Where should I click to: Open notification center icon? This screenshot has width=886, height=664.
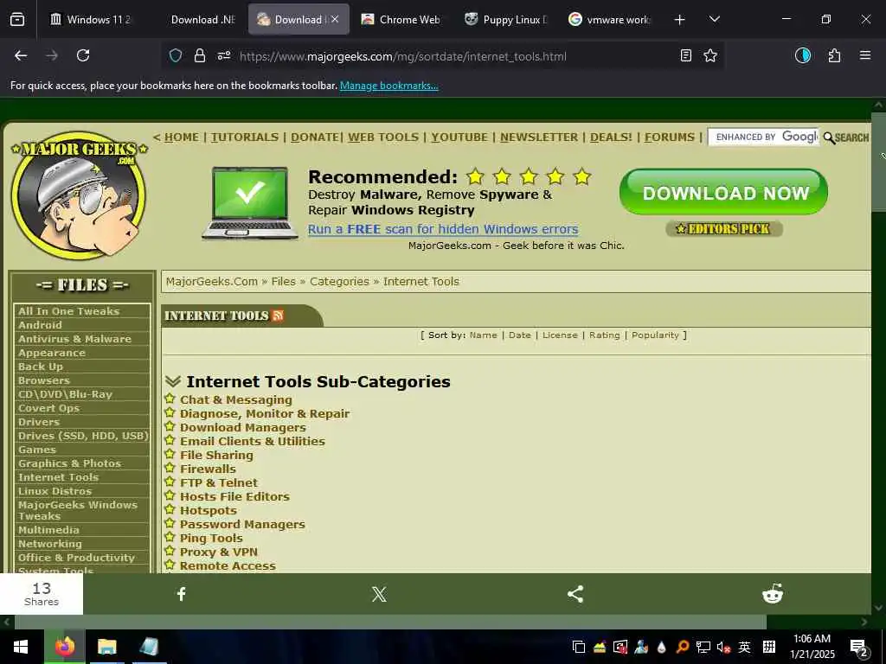(859, 648)
